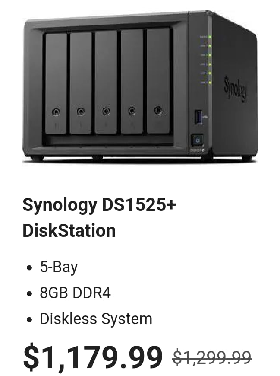Viewport: 280px width, 376px height.
Task: Select the sale price $1,179.99
Action: pyautogui.click(x=93, y=357)
